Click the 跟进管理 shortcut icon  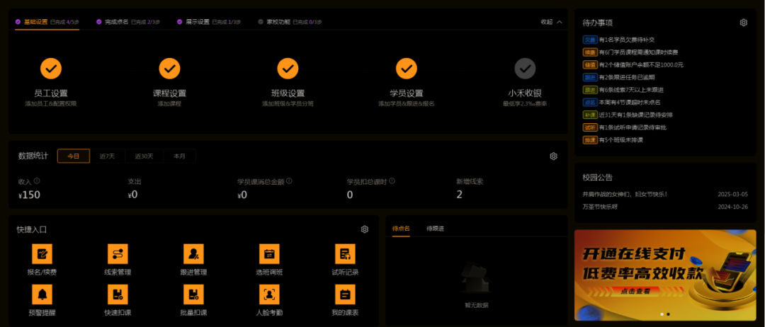click(193, 253)
